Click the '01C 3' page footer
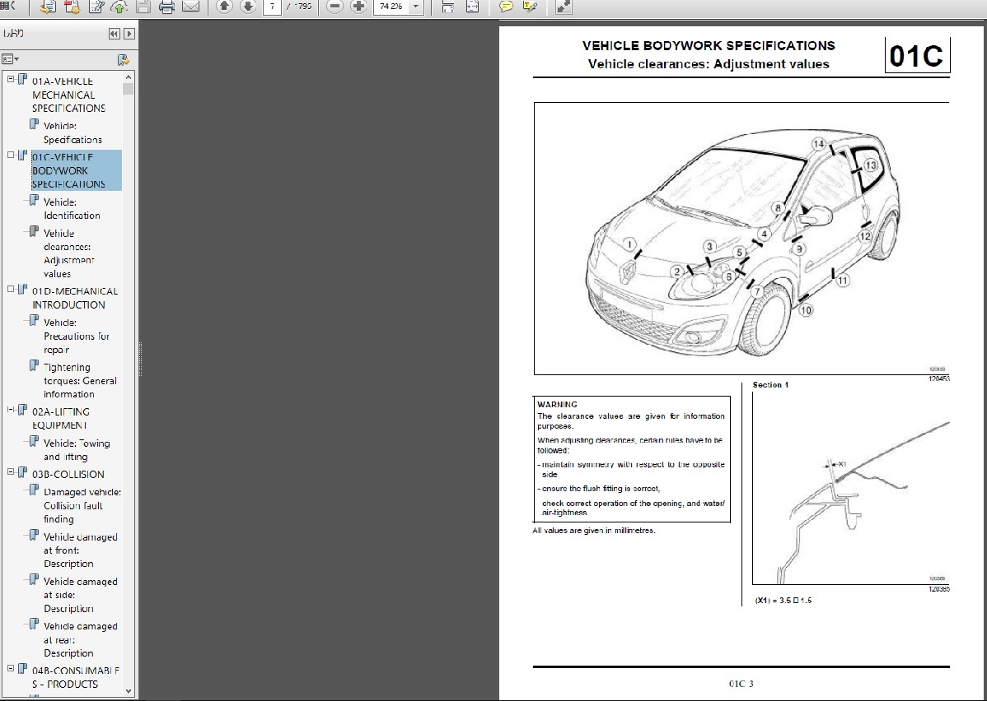This screenshot has width=987, height=701. (x=741, y=684)
